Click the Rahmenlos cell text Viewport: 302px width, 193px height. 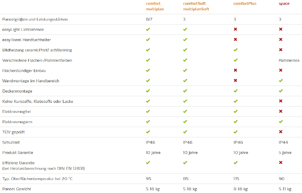(289, 61)
